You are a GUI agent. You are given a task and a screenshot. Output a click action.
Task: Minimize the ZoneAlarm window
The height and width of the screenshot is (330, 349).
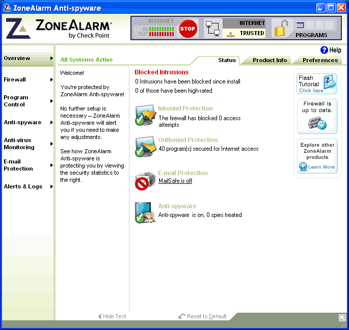[x=320, y=8]
